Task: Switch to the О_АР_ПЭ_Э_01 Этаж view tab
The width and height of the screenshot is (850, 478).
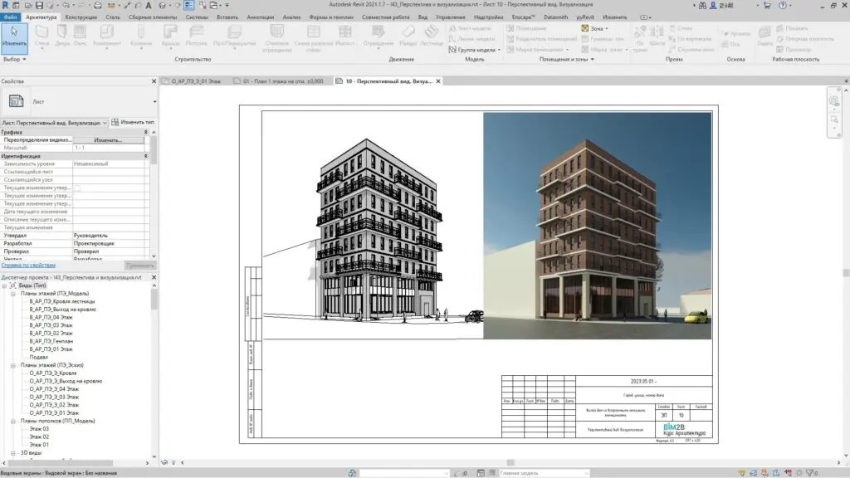Action: click(196, 81)
